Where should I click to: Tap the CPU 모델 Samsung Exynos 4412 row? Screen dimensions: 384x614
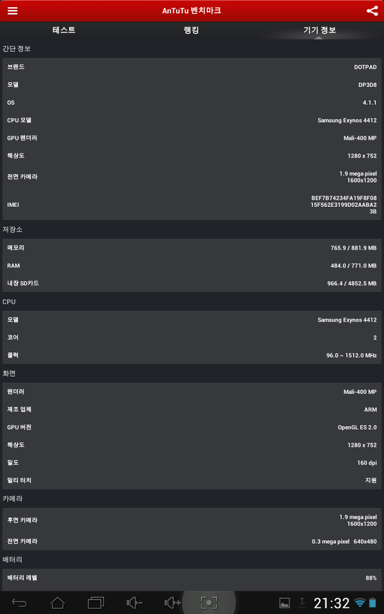[x=192, y=120]
